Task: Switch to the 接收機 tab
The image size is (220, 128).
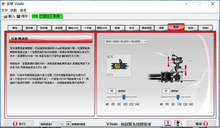Action: [x=29, y=28]
